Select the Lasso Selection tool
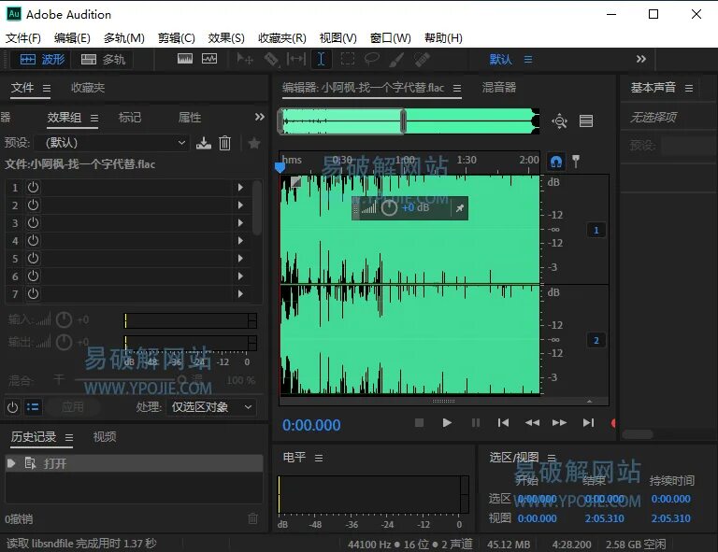Image resolution: width=718 pixels, height=552 pixels. [x=372, y=60]
